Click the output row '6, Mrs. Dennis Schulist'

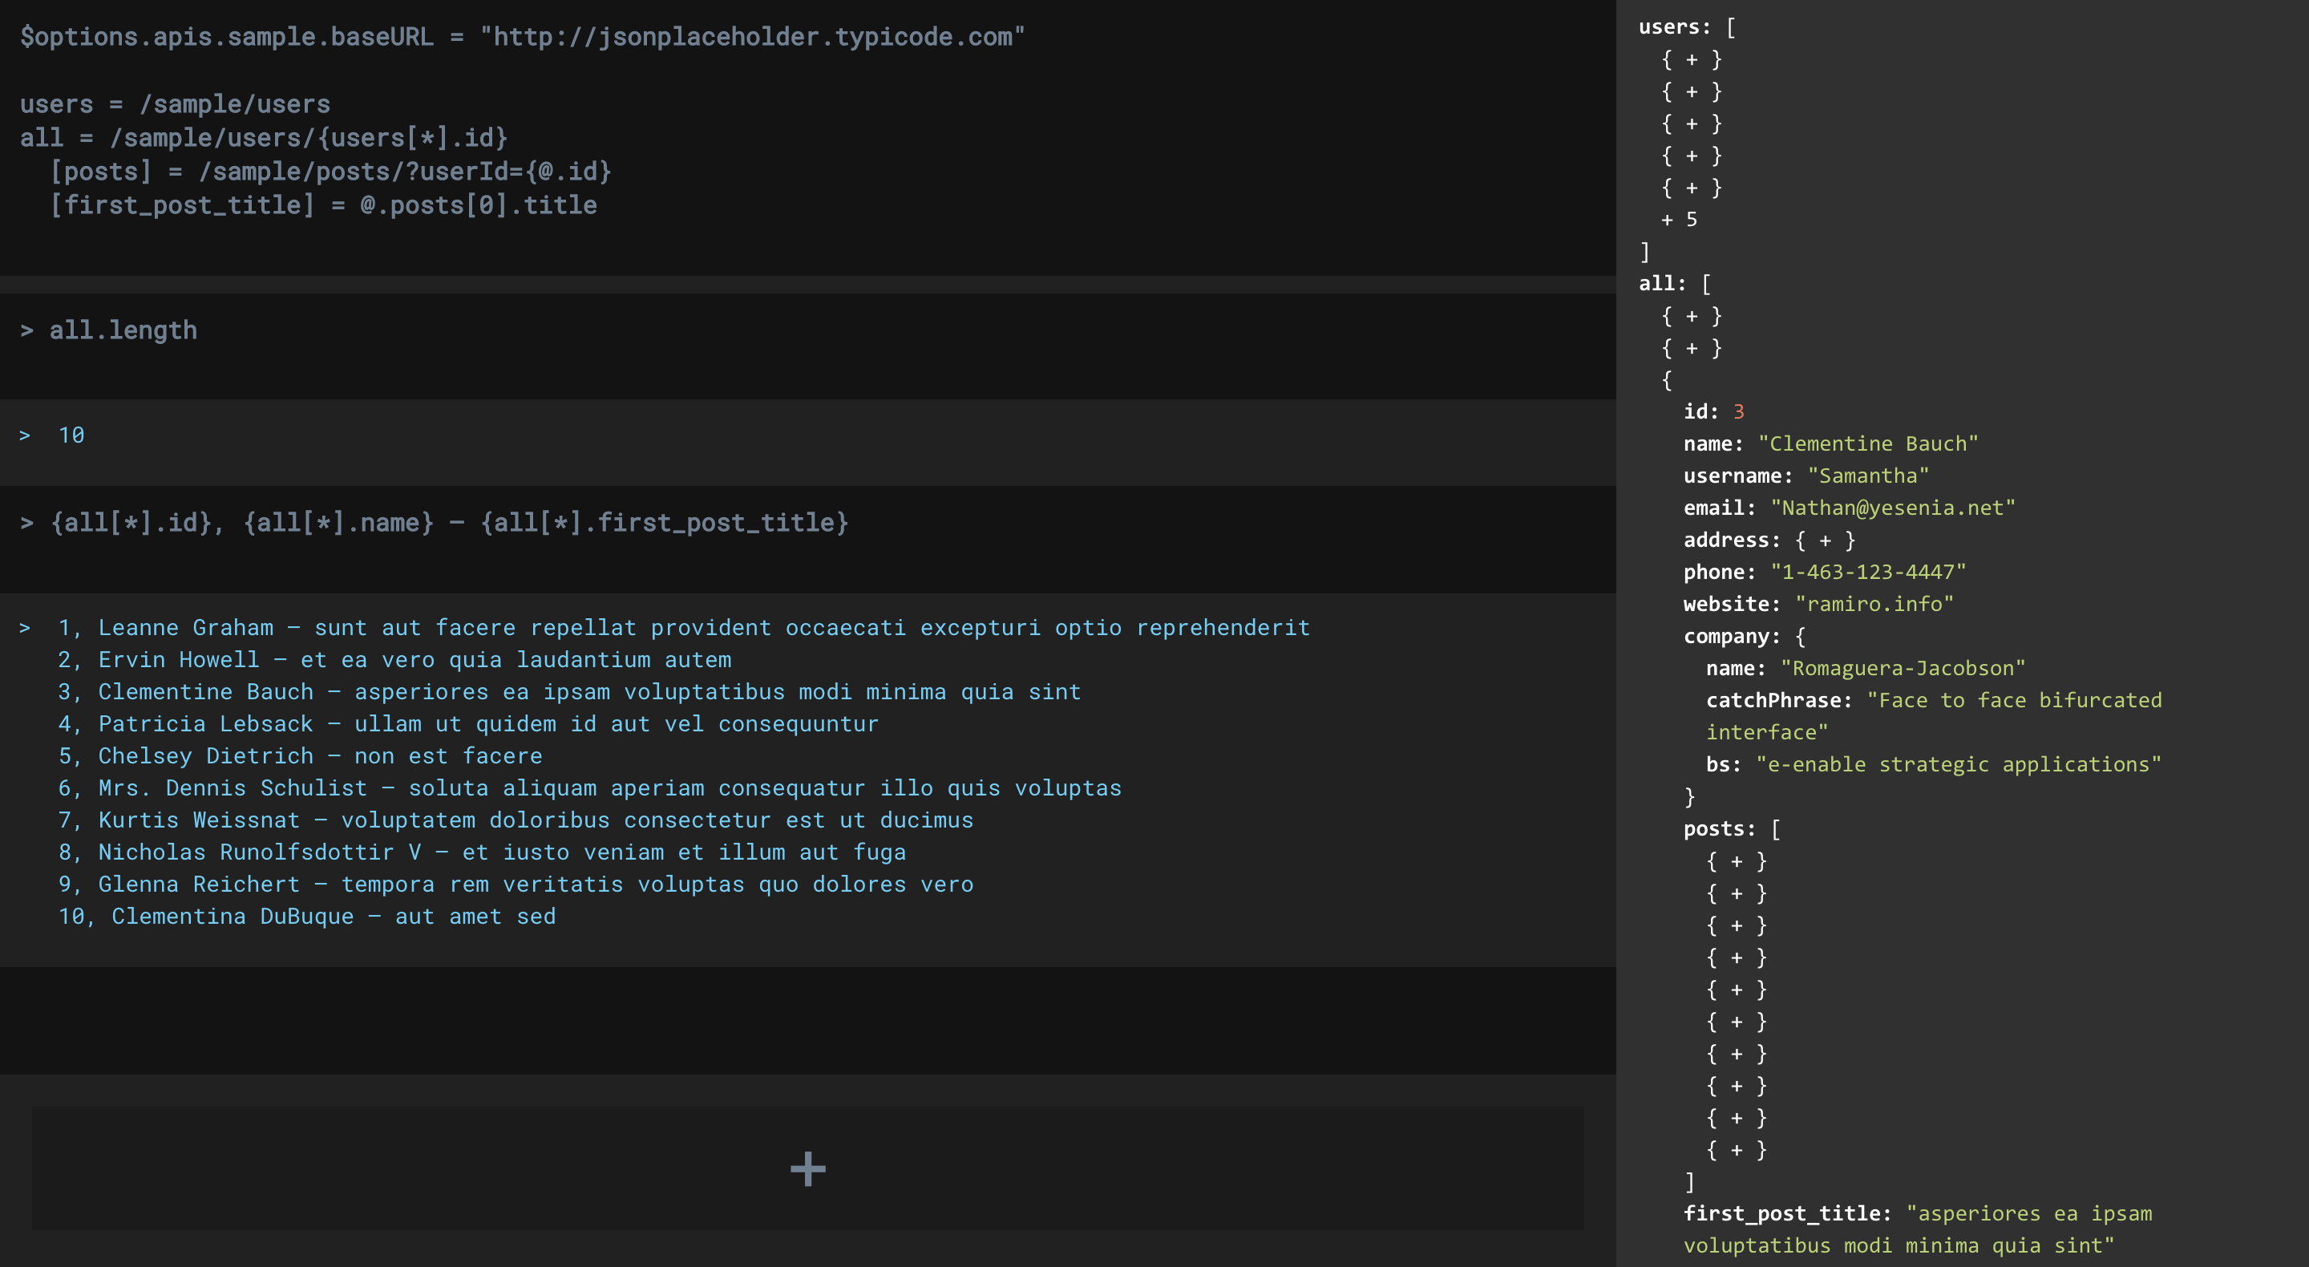click(x=589, y=788)
